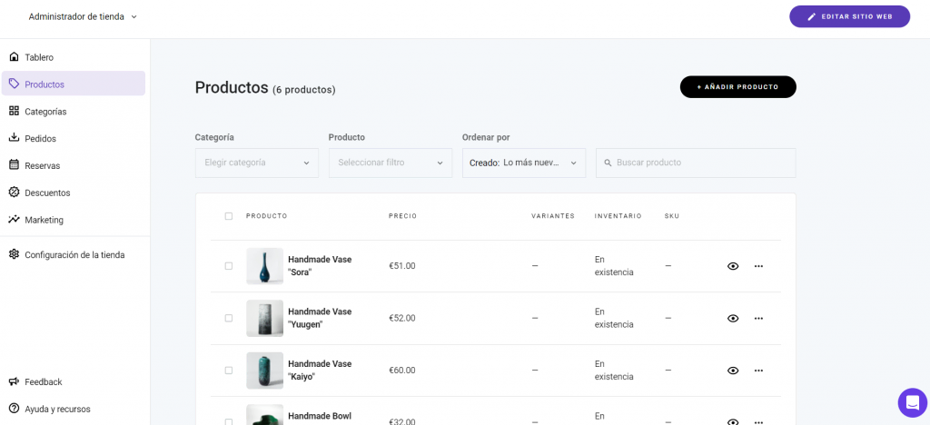Select the Handmade Vase "Sora" checkbox
Image resolution: width=930 pixels, height=425 pixels.
pyautogui.click(x=229, y=266)
